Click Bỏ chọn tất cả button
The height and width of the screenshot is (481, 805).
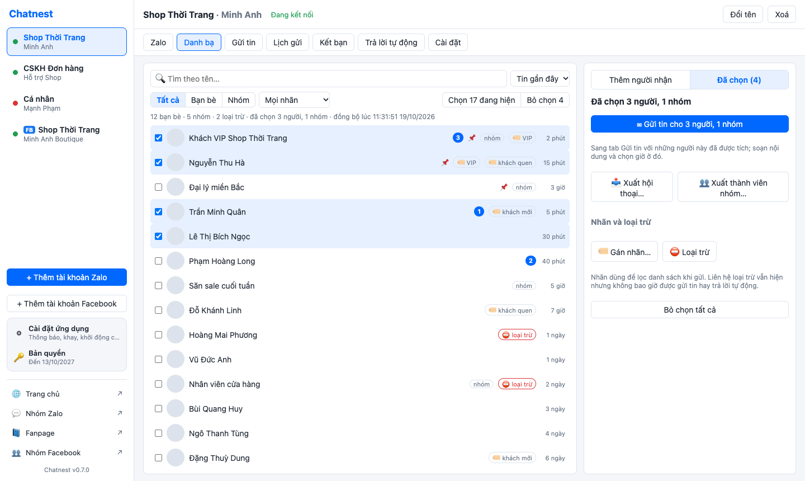pyautogui.click(x=690, y=310)
